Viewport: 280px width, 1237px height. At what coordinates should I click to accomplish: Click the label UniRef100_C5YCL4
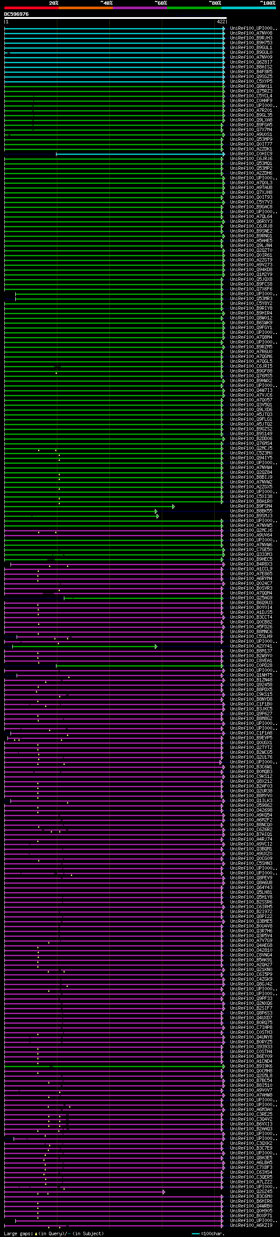pyautogui.click(x=251, y=96)
